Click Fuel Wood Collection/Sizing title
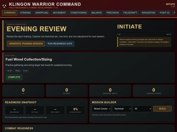 point(29,59)
